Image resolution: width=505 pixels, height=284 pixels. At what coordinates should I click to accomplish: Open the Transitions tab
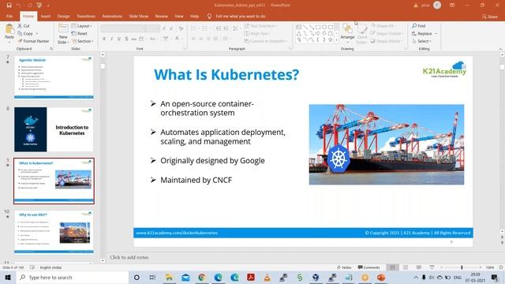[86, 16]
